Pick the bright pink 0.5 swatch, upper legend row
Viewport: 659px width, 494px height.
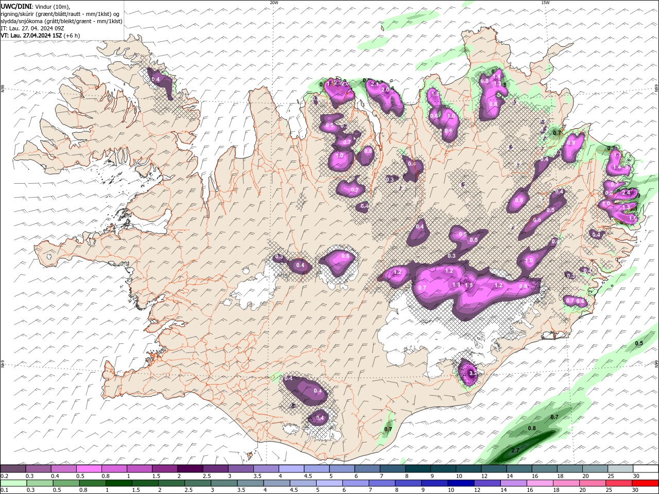(x=89, y=469)
